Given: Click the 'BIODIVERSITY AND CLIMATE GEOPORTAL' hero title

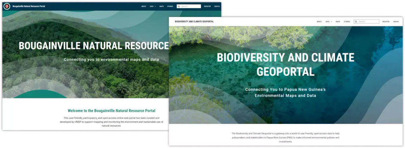Looking at the screenshot, I should (x=286, y=64).
